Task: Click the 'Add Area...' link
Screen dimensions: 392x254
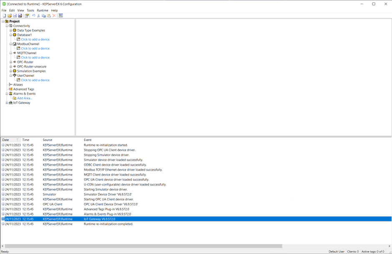Action: 25,98
